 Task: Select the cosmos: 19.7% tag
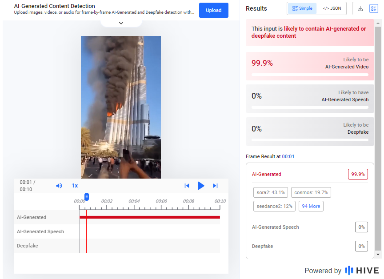pos(311,192)
